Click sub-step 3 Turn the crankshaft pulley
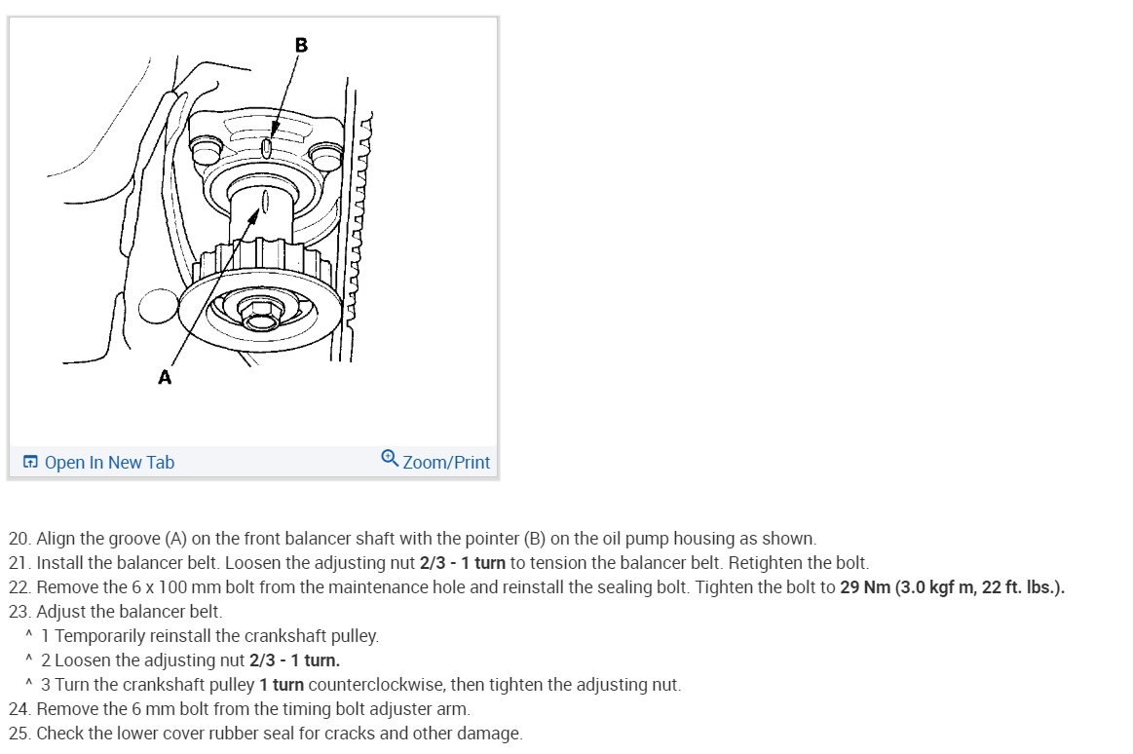The width and height of the screenshot is (1133, 754). [360, 686]
